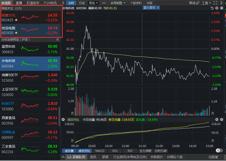Open the 研报 tab at bottom
Viewport: 226px width, 161px height.
click(x=105, y=157)
